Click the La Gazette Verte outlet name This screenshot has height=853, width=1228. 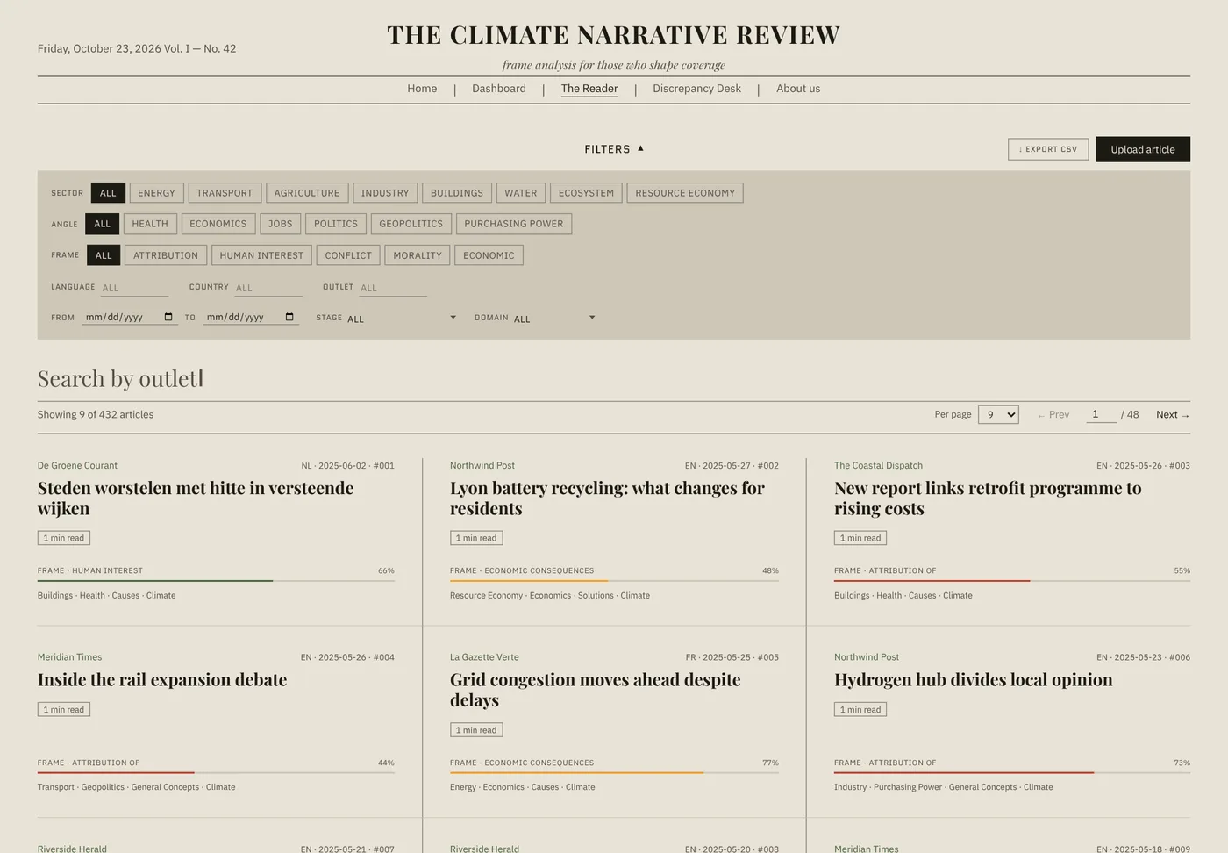(x=484, y=657)
